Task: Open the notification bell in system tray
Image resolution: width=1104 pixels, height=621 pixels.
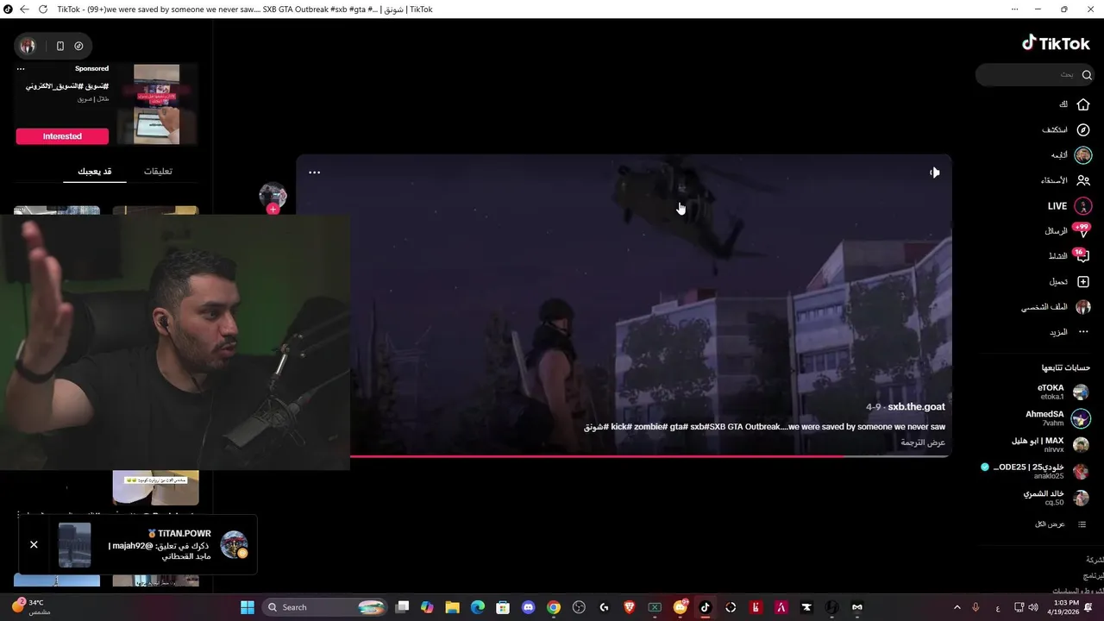Action: [1088, 607]
